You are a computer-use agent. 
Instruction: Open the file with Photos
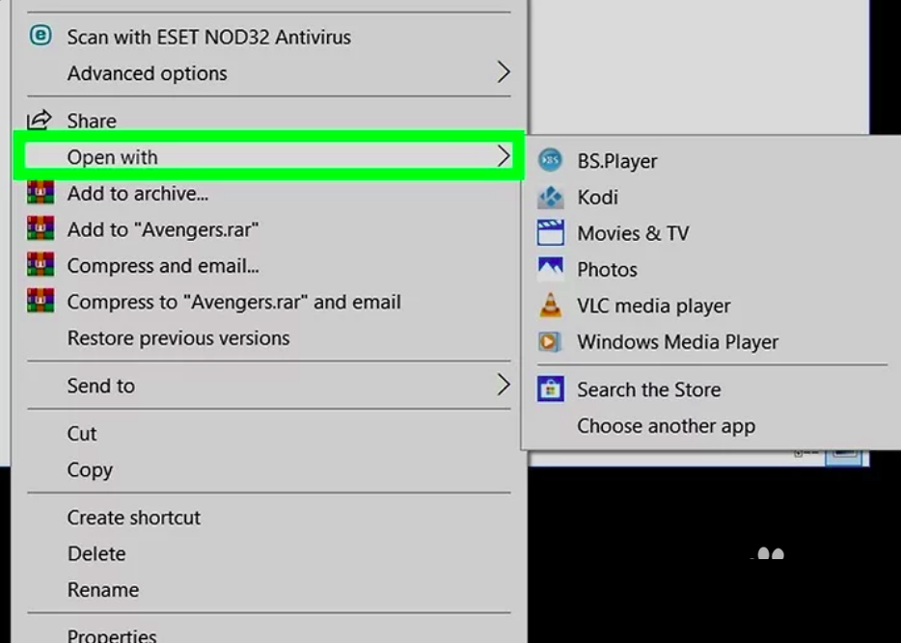coord(713,269)
